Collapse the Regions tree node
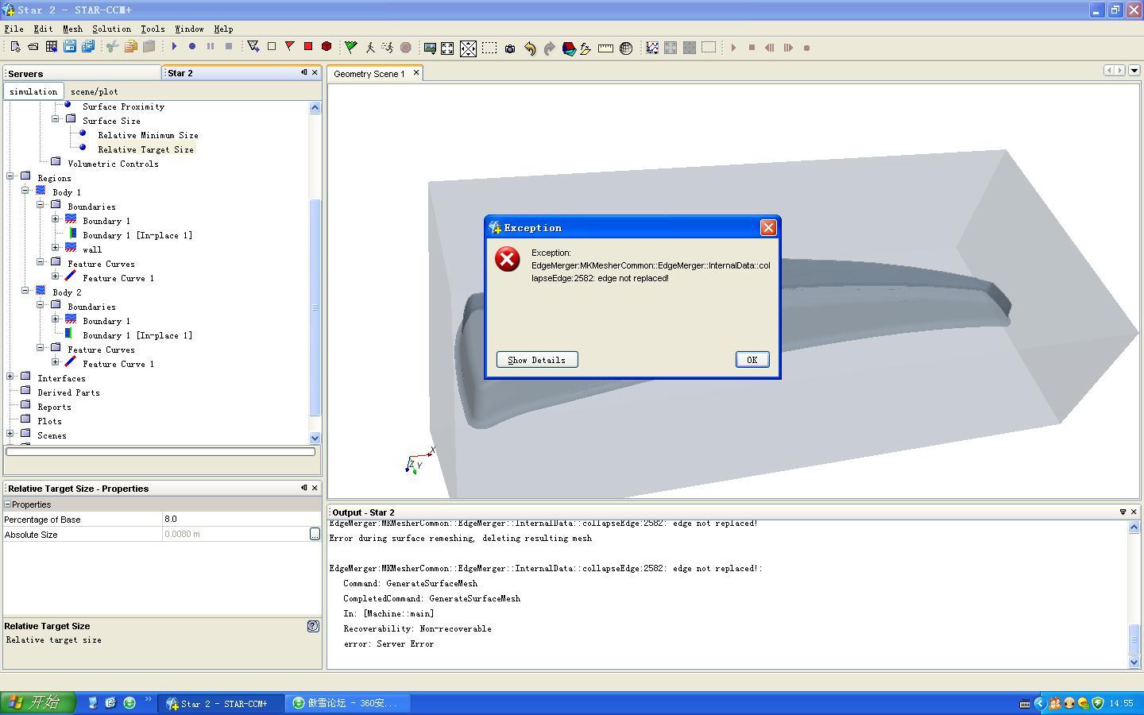The width and height of the screenshot is (1144, 715). 10,176
